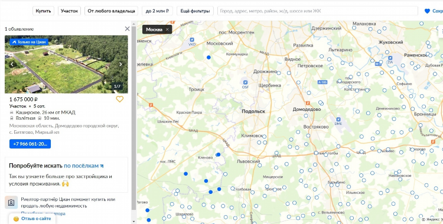Open the до 2 млн ₽ price filter
The width and height of the screenshot is (443, 224).
point(157,11)
